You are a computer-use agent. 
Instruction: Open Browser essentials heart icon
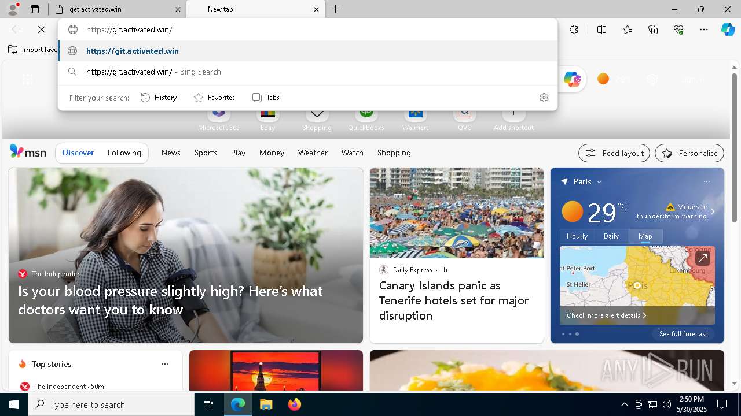[678, 29]
